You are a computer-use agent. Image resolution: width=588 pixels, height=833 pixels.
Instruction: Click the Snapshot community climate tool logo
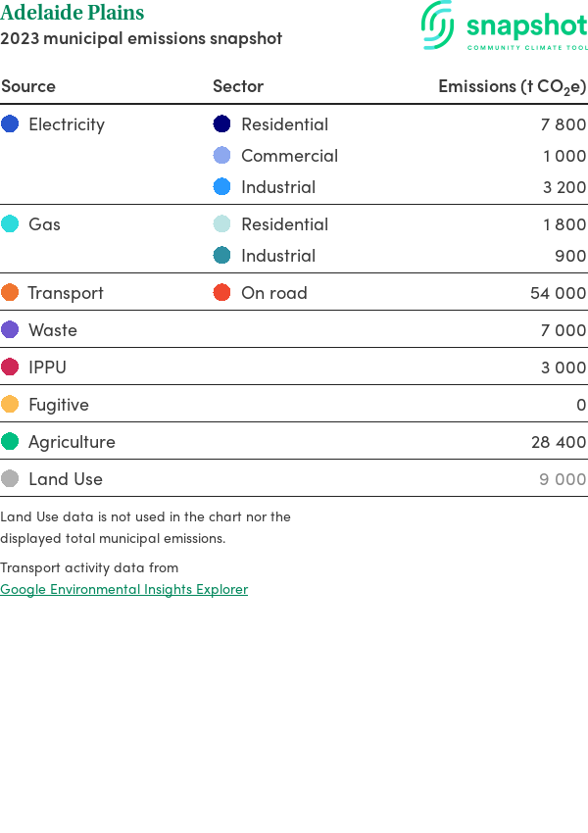click(504, 26)
